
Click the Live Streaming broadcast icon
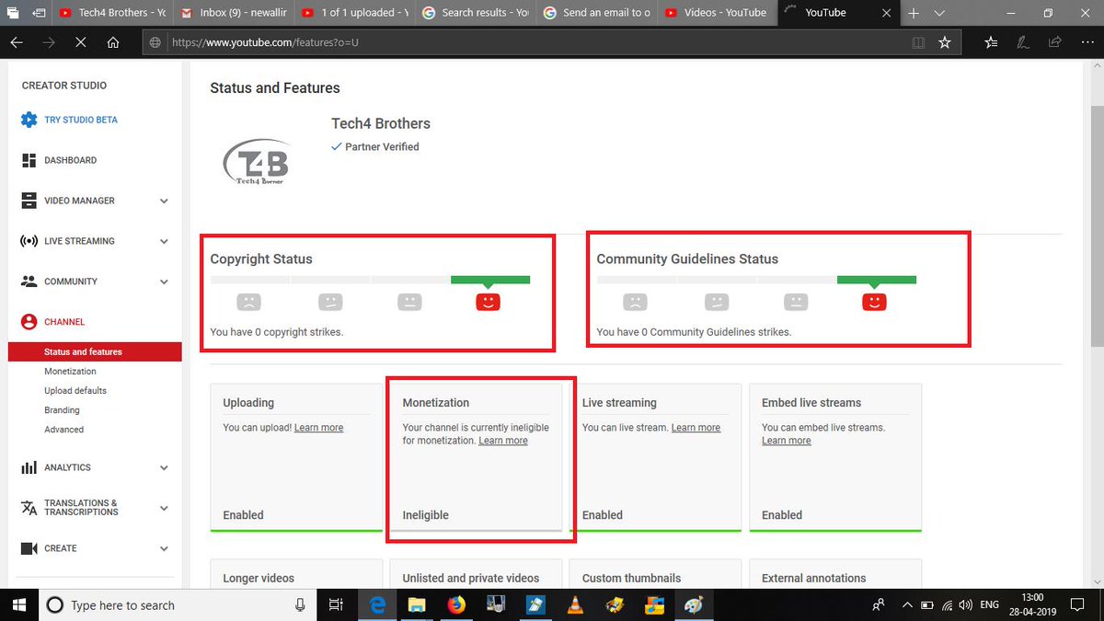tap(29, 241)
